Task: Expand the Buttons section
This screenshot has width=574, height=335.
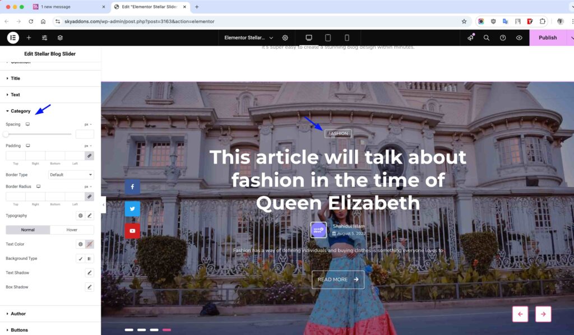Action: (50, 330)
